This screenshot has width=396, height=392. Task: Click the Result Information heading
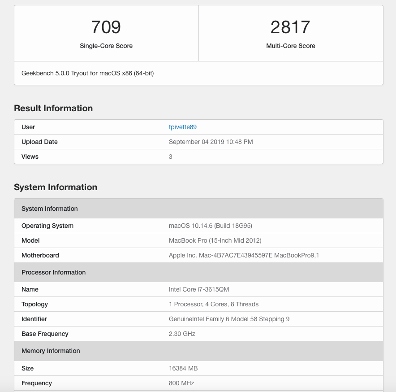coord(53,108)
